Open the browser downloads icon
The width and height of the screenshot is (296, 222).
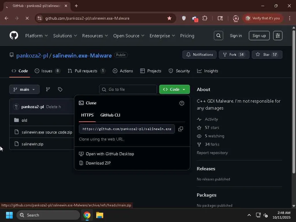pyautogui.click(x=236, y=18)
